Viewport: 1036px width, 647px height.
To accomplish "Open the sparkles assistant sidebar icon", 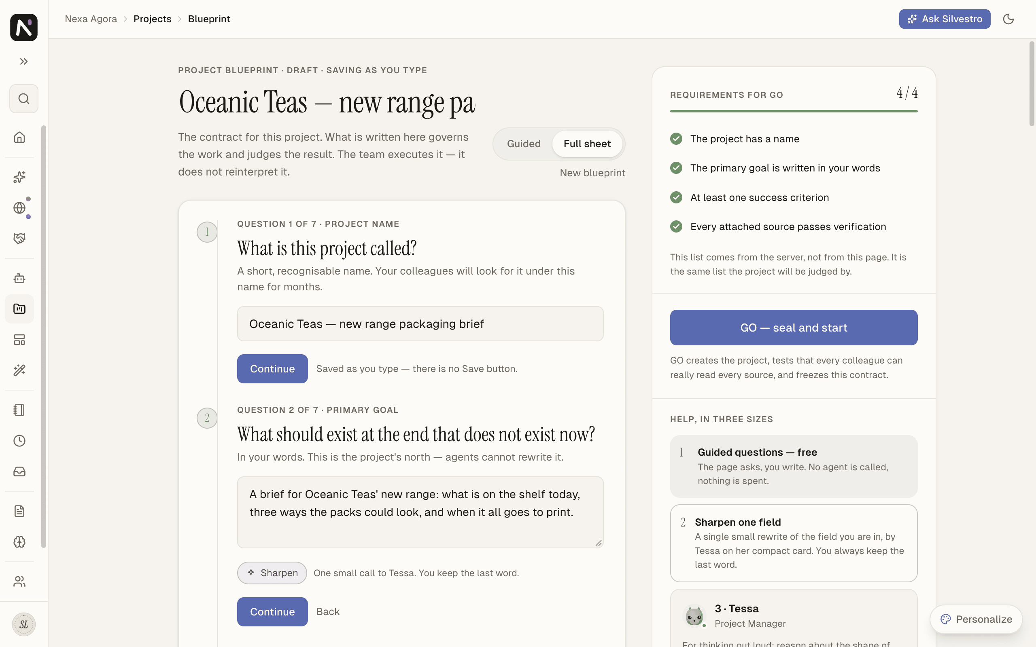I will coord(20,177).
